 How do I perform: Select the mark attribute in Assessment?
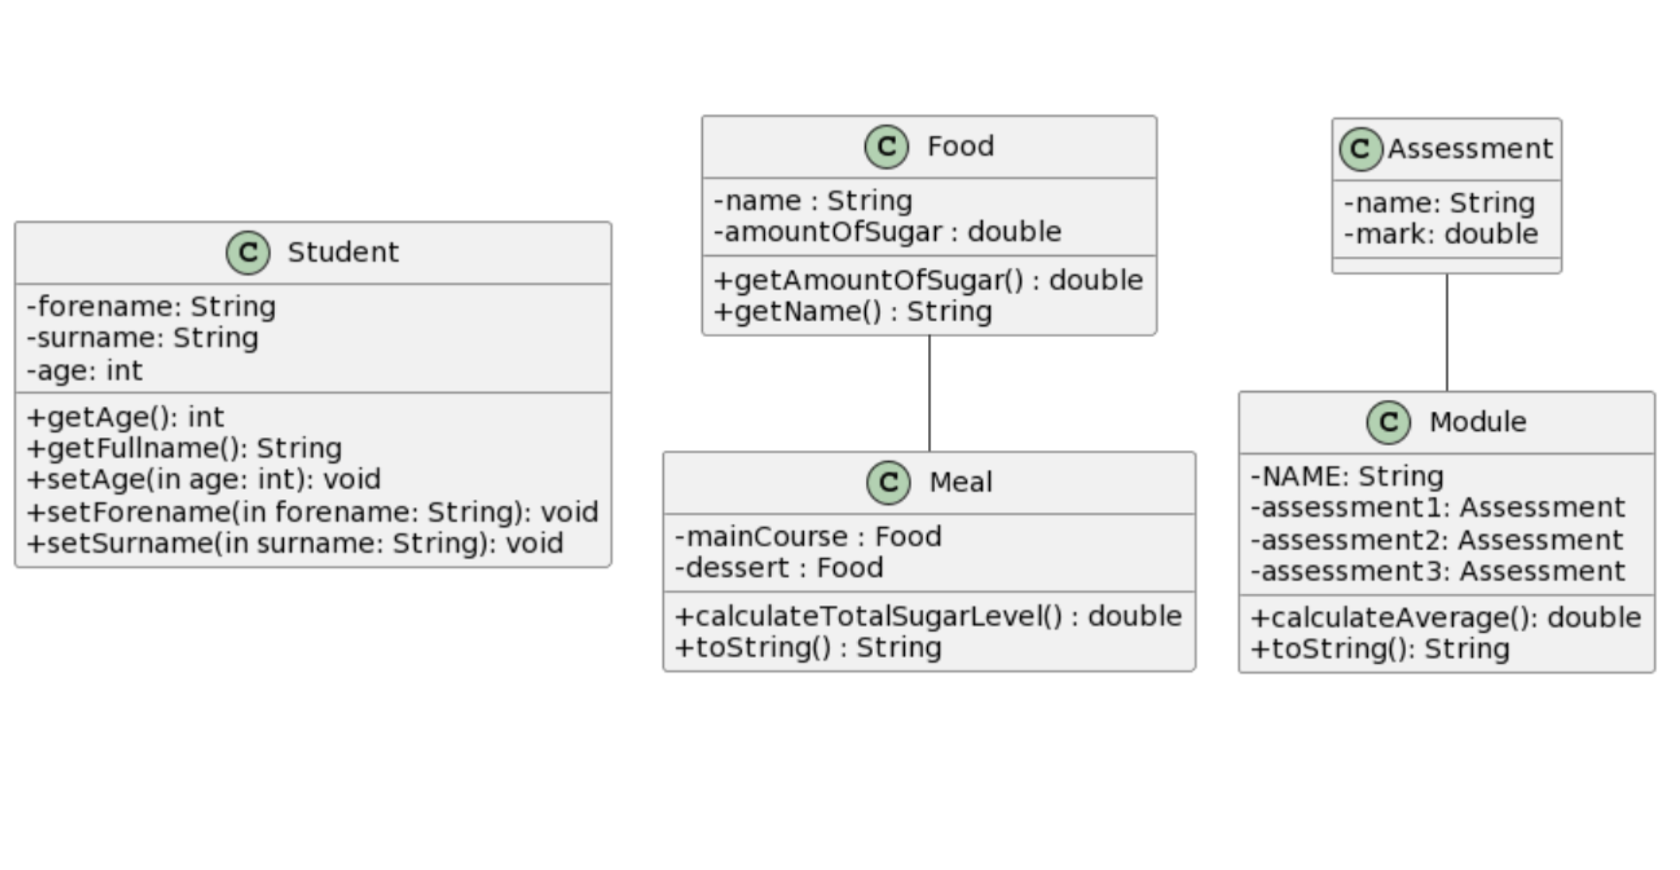pyautogui.click(x=1441, y=235)
